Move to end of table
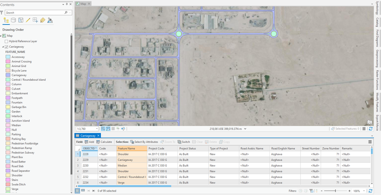This screenshot has width=381, height=195. pyautogui.click(x=94, y=191)
